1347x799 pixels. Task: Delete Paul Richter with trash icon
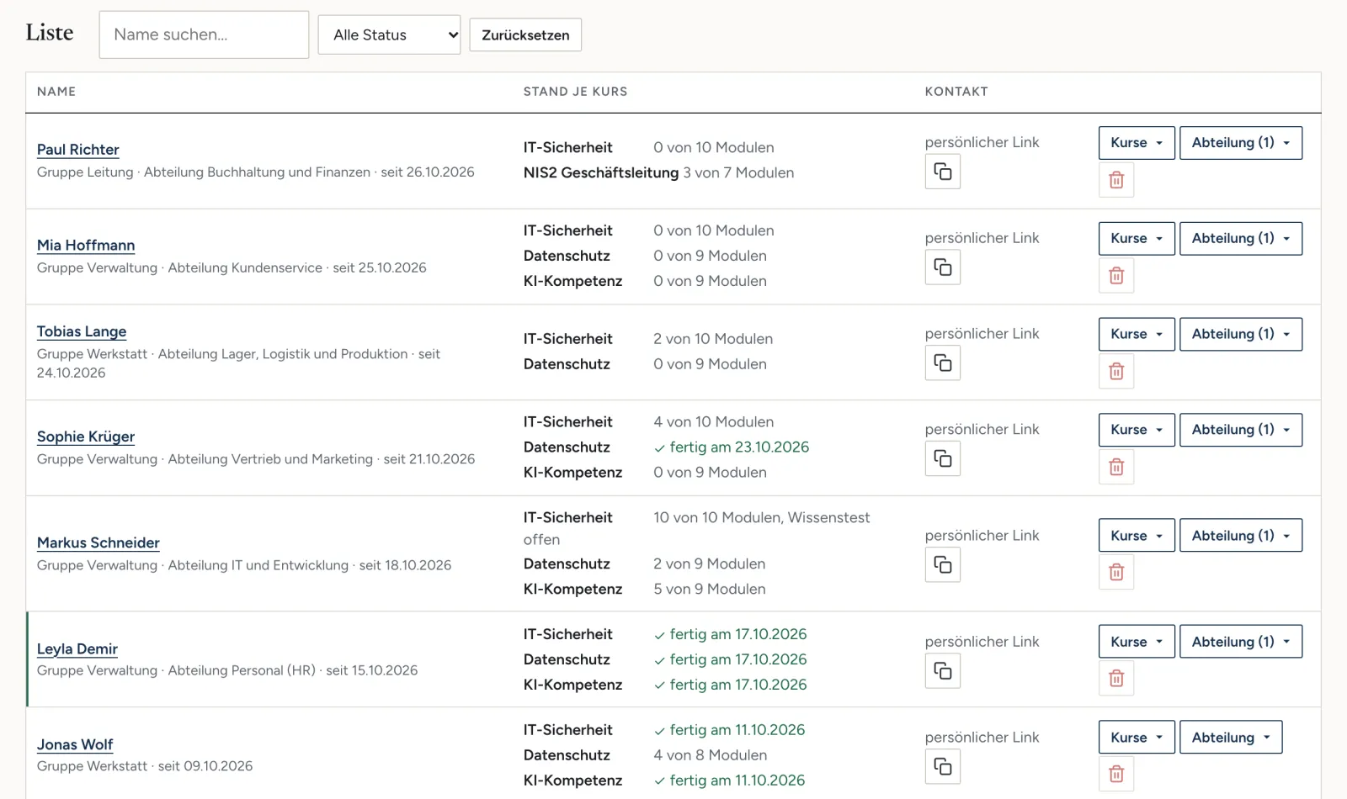[1116, 180]
